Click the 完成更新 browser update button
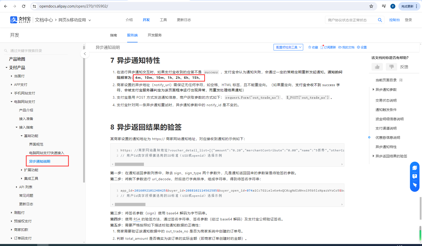Viewport: 422px width, 246px height. [409, 6]
